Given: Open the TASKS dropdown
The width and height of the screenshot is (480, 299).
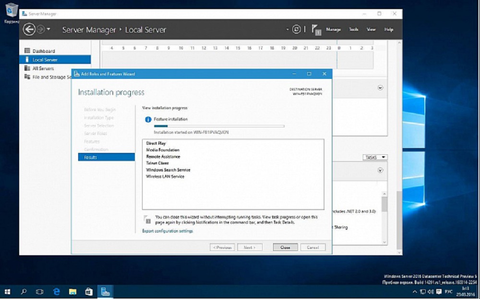Looking at the screenshot, I should pyautogui.click(x=375, y=157).
